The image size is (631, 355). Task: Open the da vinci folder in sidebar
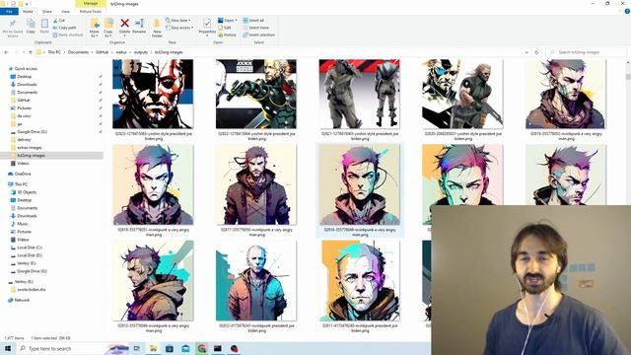24,116
